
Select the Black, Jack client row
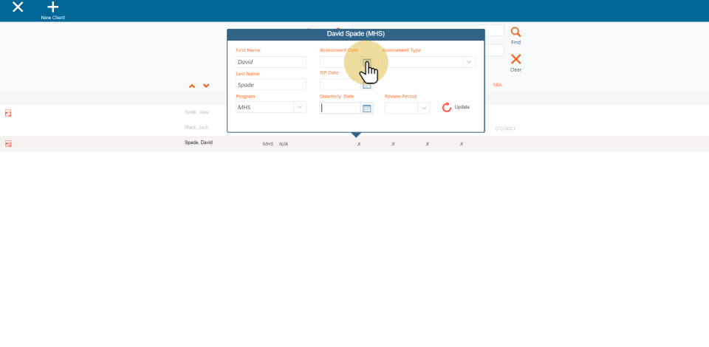(196, 127)
